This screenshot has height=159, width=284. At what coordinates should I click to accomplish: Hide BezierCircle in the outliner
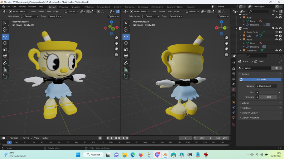276,32
